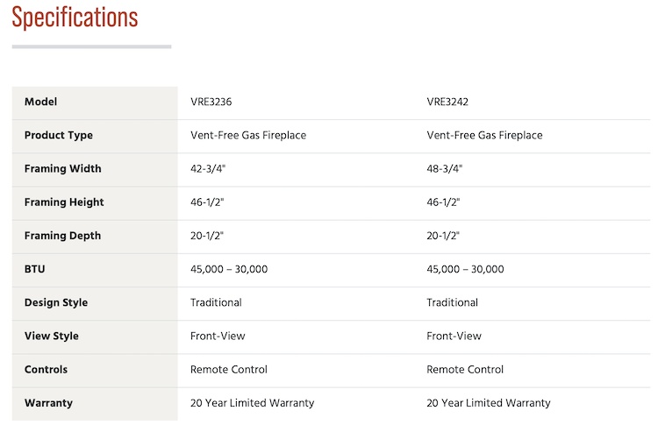Click the VRE3236 BTU value 45,000 – 30,000
The image size is (658, 425).
[229, 269]
